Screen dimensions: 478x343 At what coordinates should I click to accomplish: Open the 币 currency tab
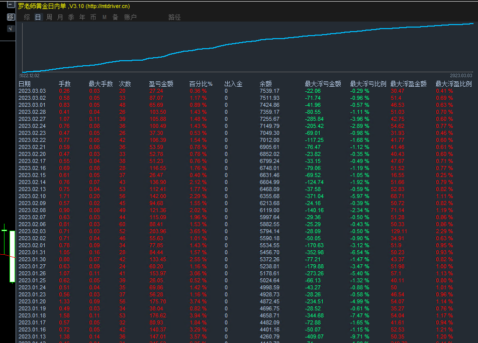click(x=93, y=18)
